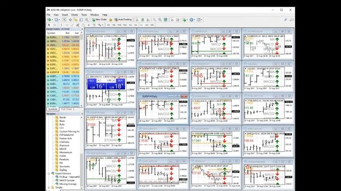This screenshot has height=191, width=341.
Task: Open the Profiles dropdown arrow
Action: tap(59, 20)
